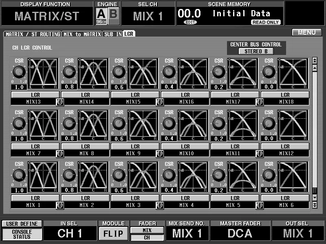Click USER DEFINE button
This screenshot has width=326, height=244.
tap(22, 224)
